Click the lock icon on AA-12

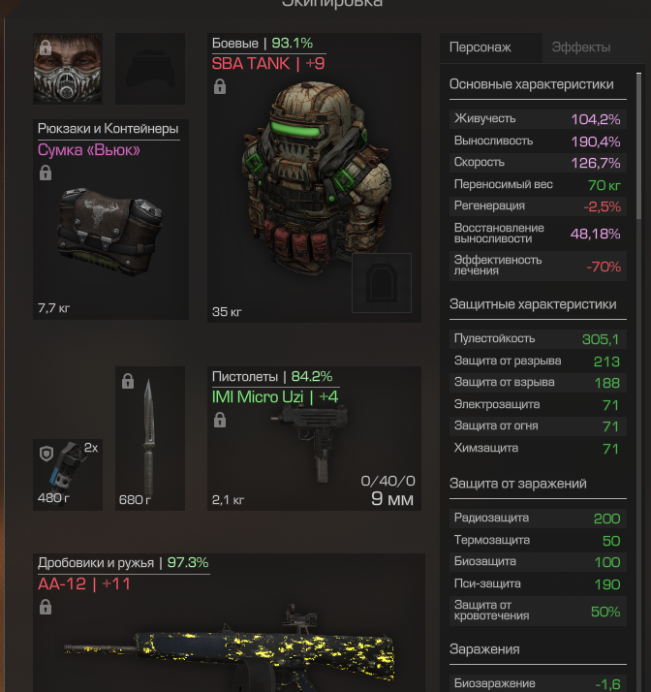pyautogui.click(x=46, y=608)
